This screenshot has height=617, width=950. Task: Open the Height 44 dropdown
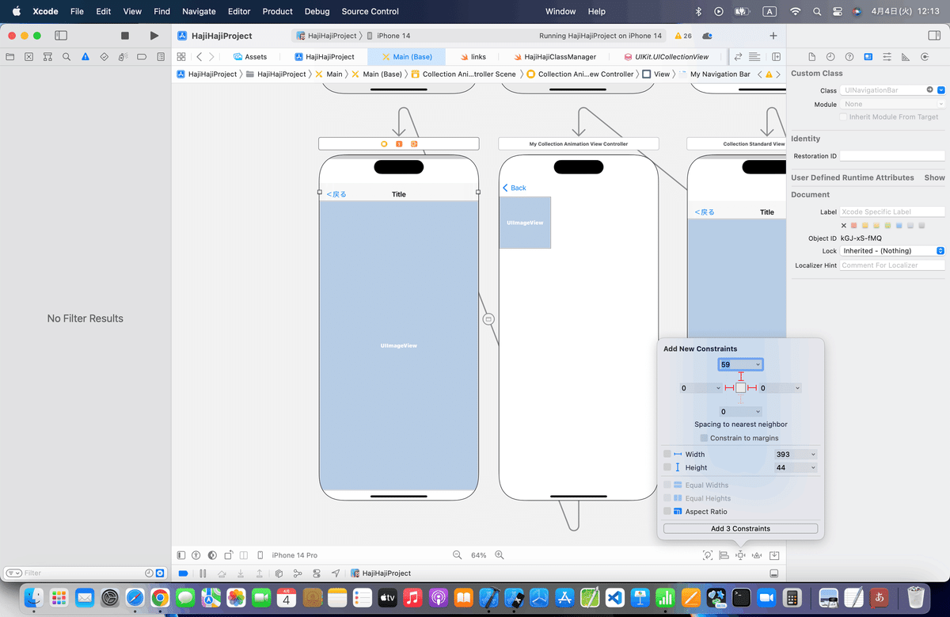click(813, 468)
